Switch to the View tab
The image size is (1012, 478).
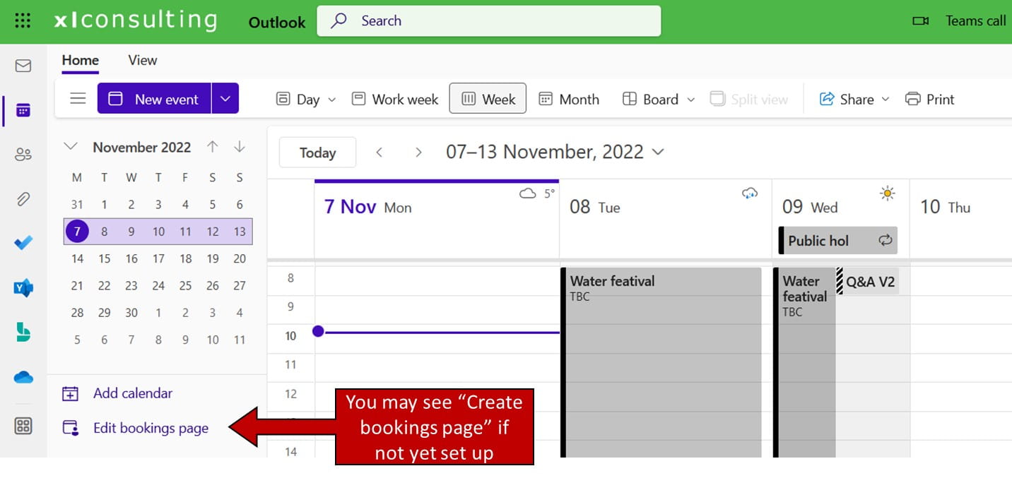[x=142, y=60]
